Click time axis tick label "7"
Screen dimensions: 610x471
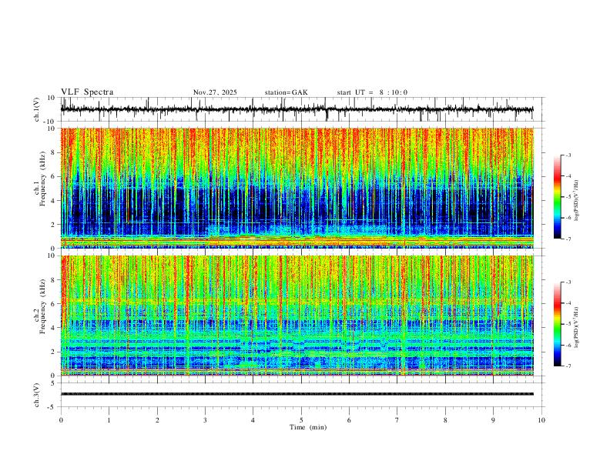click(397, 420)
